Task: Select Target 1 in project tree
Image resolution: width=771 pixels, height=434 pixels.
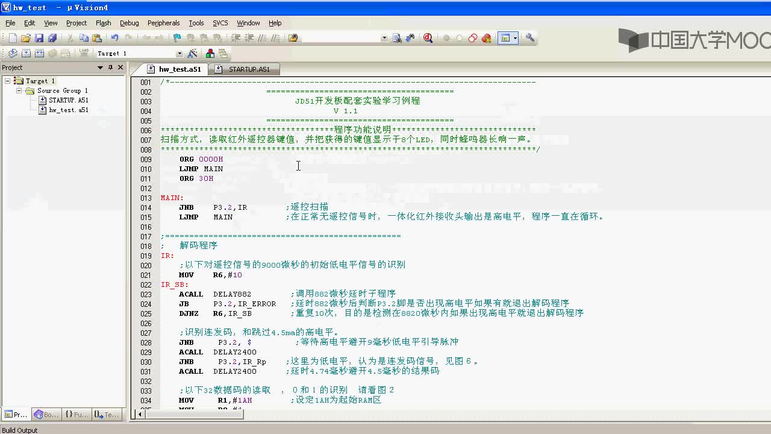Action: click(40, 81)
